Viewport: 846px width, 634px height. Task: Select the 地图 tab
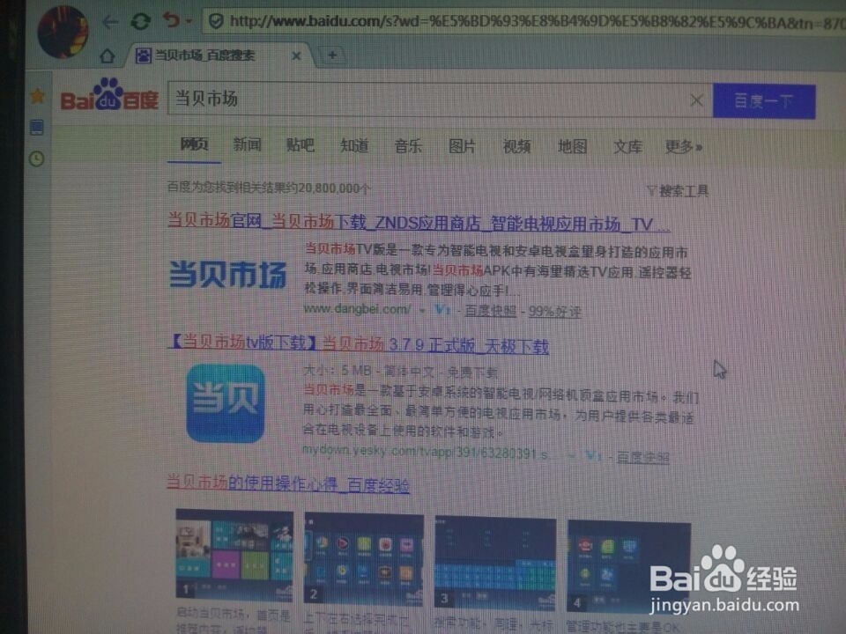pyautogui.click(x=572, y=146)
